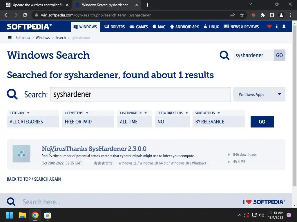
Task: Open the user account icon in Softpedia header
Action: coord(284,26)
